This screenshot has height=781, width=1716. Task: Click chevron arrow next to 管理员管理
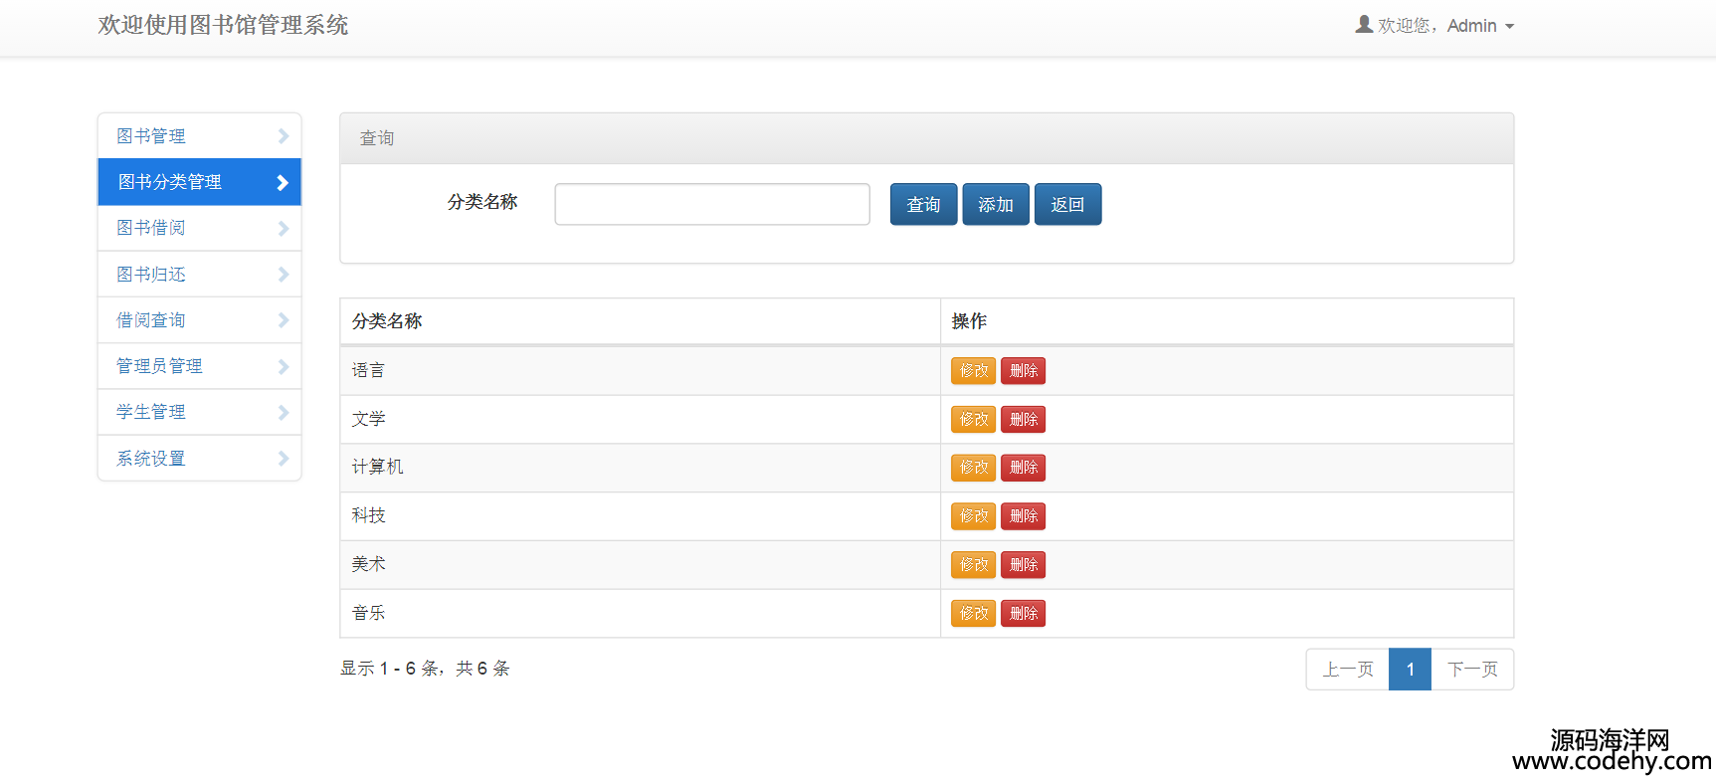tap(283, 367)
